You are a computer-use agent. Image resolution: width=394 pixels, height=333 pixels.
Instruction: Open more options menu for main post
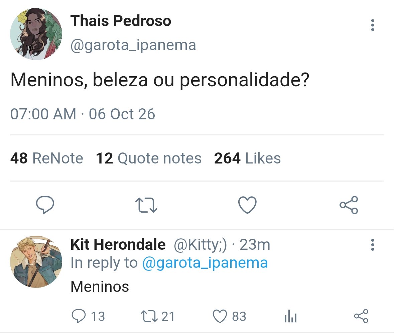[373, 25]
